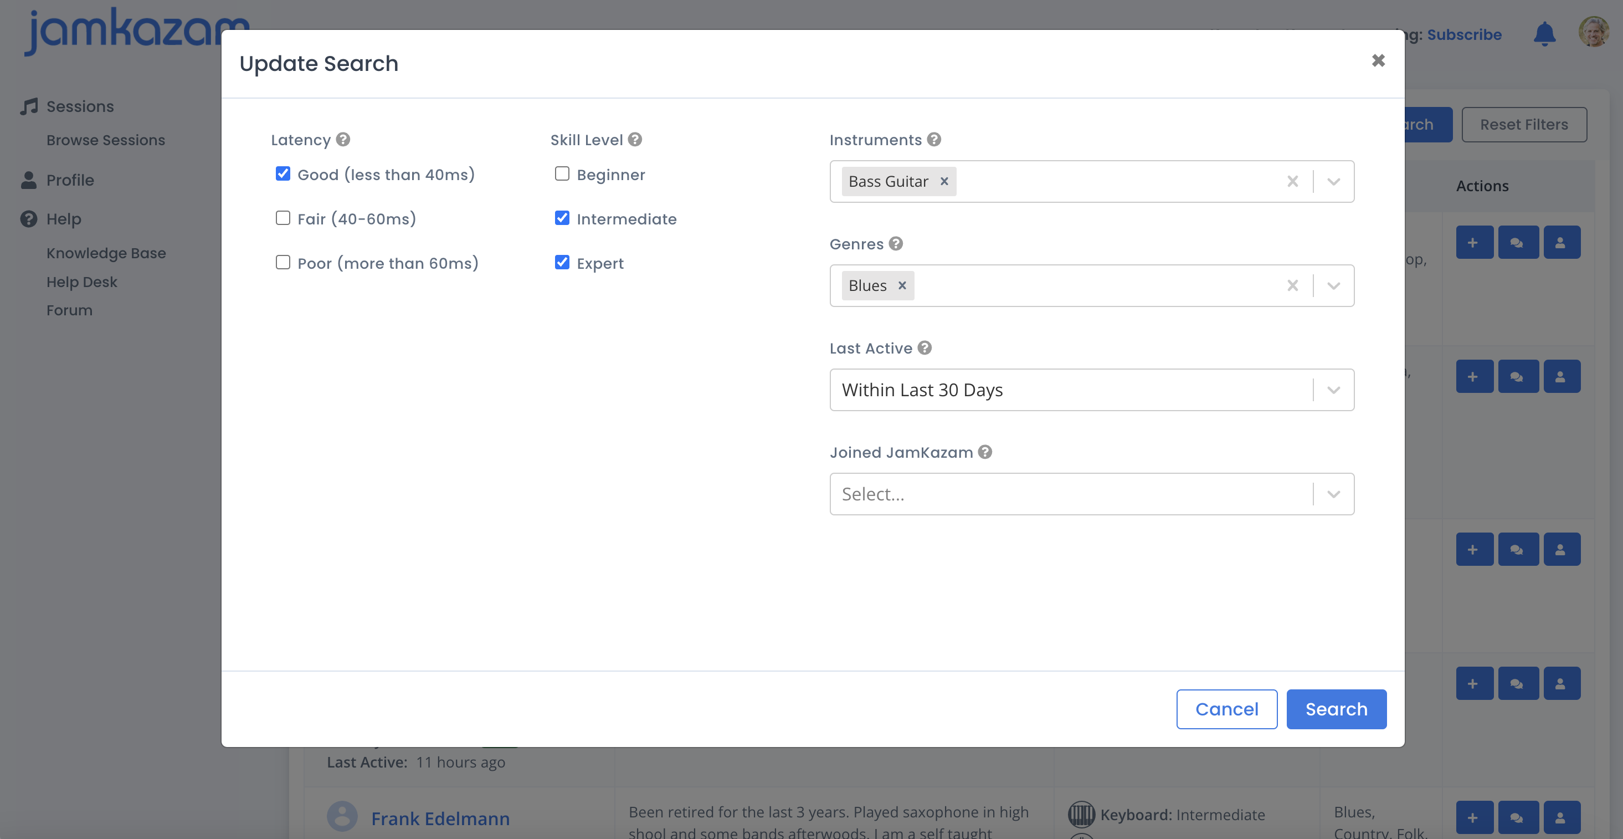Uncheck the Expert skill level

562,262
